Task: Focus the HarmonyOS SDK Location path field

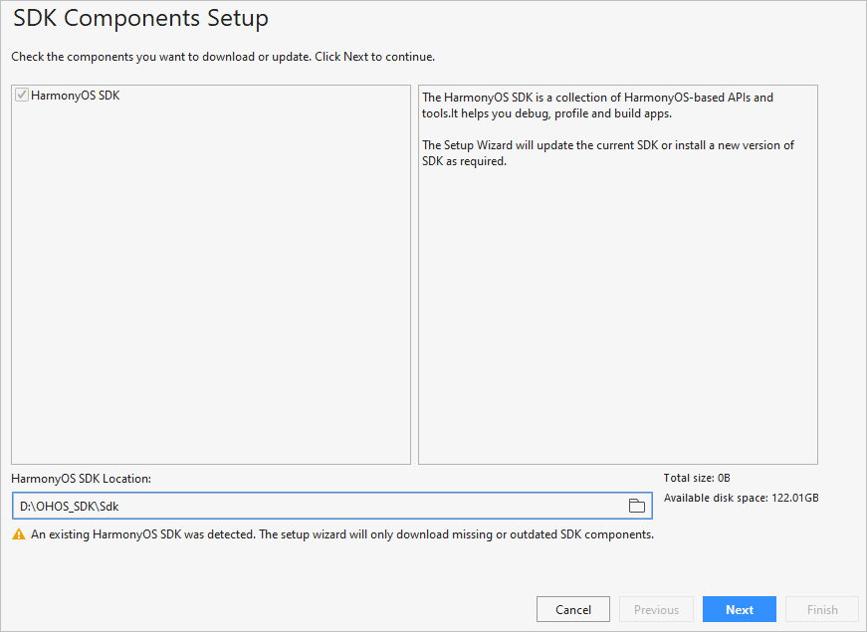Action: (x=331, y=506)
